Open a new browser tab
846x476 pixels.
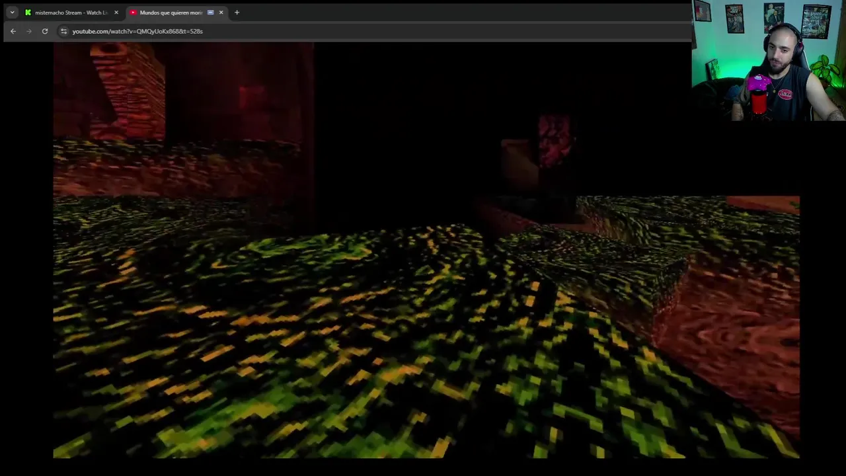(237, 13)
